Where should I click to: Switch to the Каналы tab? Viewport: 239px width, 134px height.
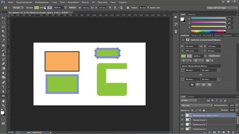pyautogui.click(x=191, y=97)
